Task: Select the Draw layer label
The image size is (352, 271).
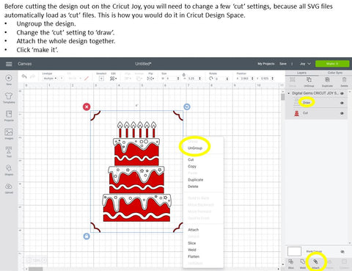Action: click(307, 103)
